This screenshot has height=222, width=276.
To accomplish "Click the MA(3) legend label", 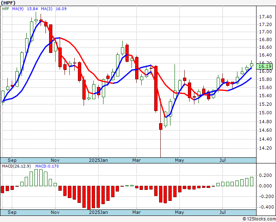I will [47, 9].
